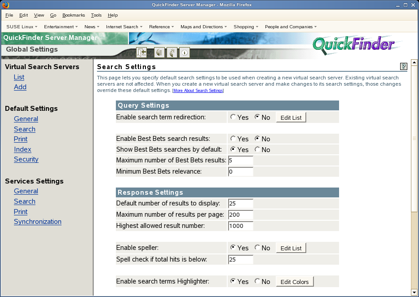Open the File menu
The image size is (419, 297).
click(x=9, y=15)
